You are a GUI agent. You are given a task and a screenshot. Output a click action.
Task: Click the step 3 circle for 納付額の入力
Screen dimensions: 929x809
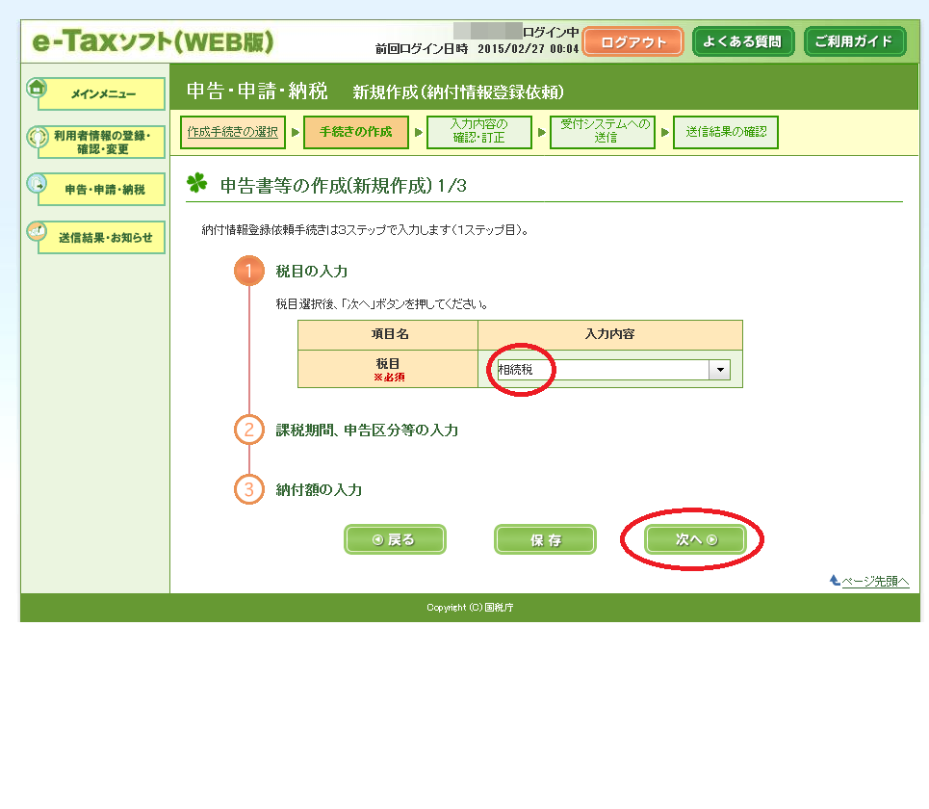point(249,489)
